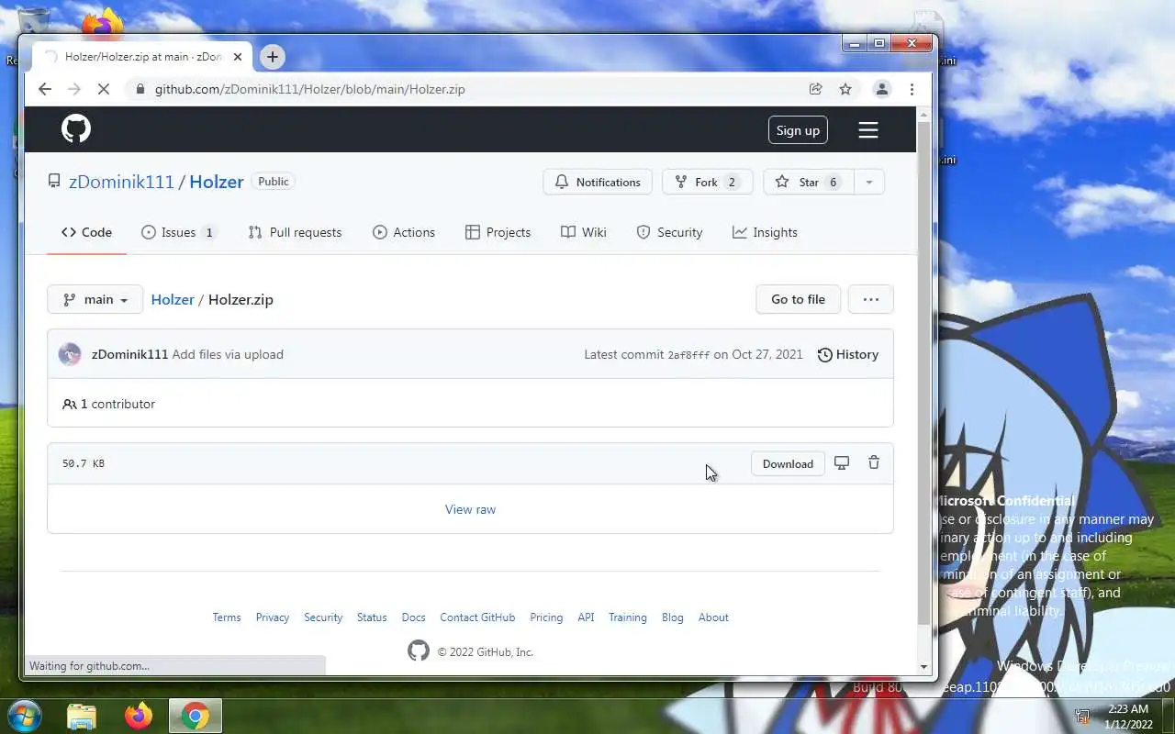
Task: Click the browser back arrow
Action: (45, 89)
